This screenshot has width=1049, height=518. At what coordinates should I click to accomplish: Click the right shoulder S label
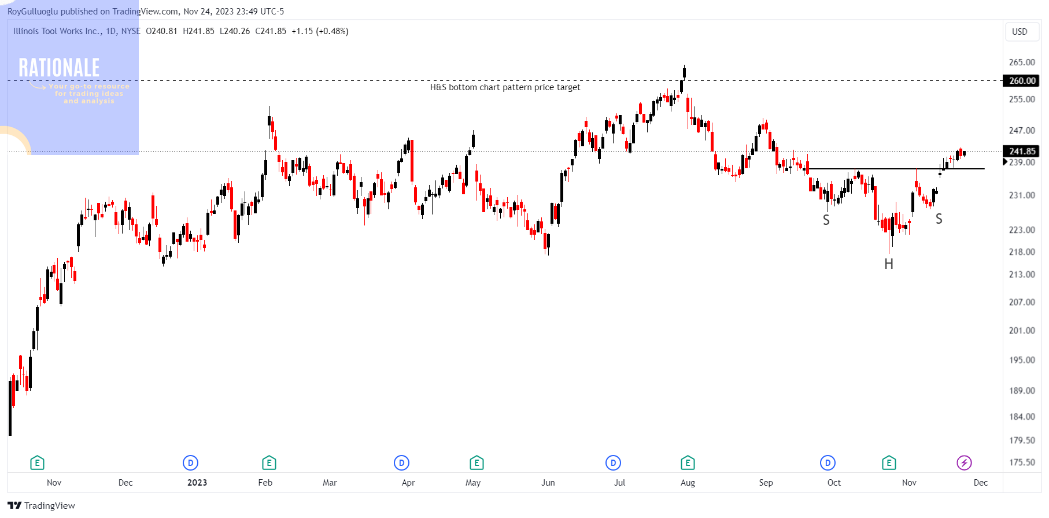click(x=939, y=219)
